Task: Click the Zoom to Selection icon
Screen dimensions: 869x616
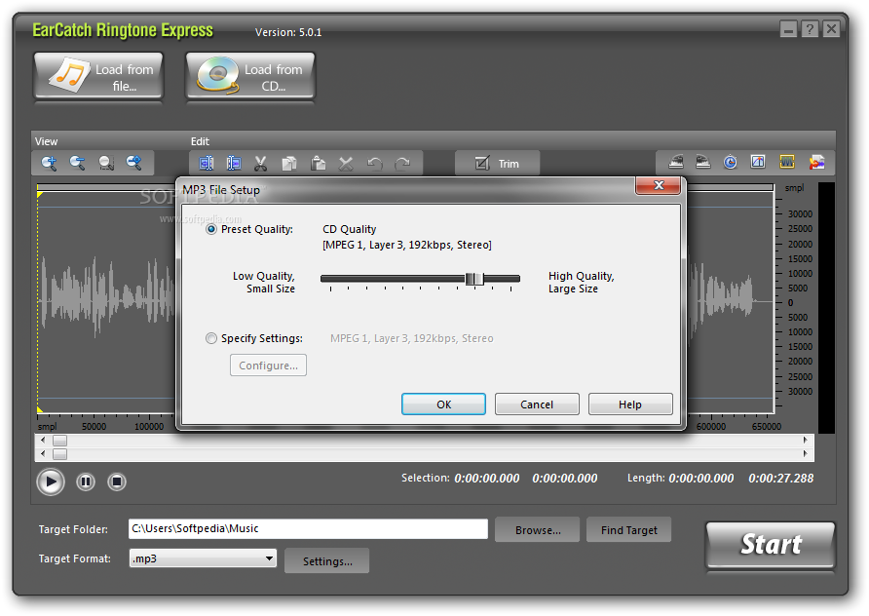Action: click(106, 163)
